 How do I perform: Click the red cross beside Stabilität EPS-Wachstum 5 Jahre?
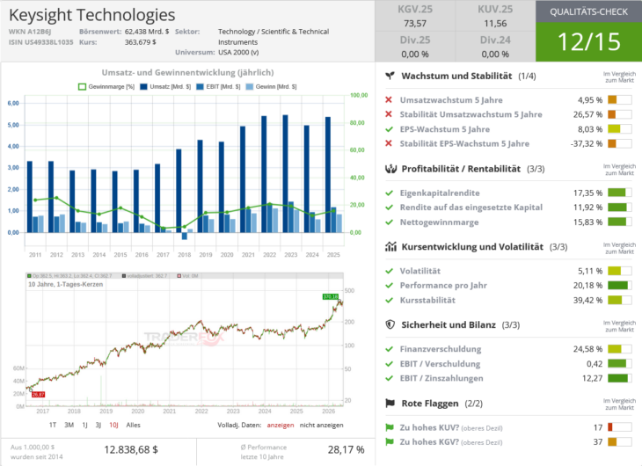pos(389,143)
